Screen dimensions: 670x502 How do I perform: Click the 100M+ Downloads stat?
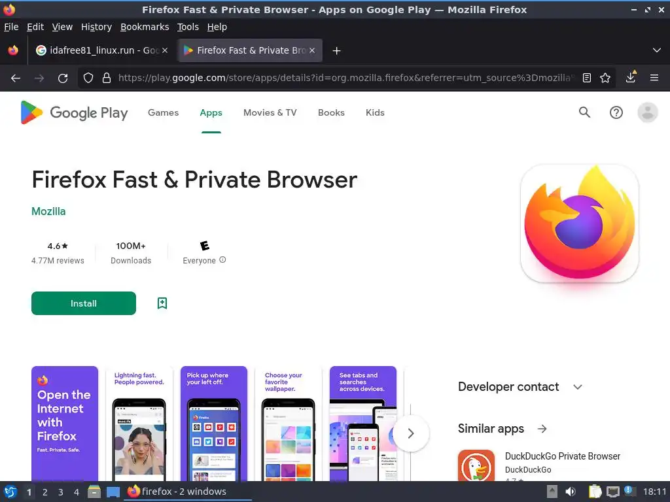click(x=131, y=253)
